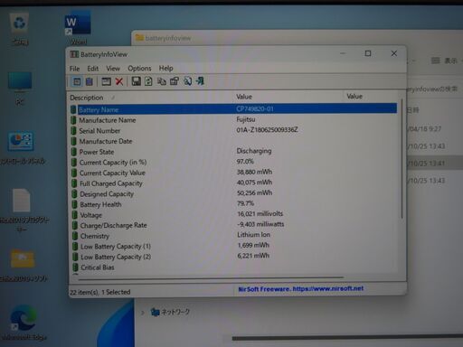Visit the NirSoft Freeware website link

coord(300,289)
